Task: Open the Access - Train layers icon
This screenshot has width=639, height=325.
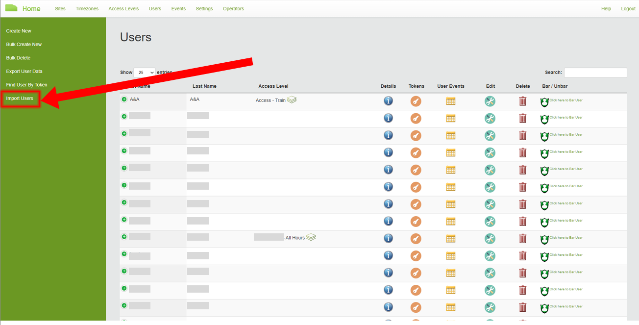Action: pos(292,99)
